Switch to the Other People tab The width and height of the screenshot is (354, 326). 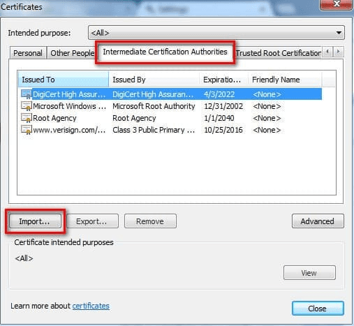point(73,53)
